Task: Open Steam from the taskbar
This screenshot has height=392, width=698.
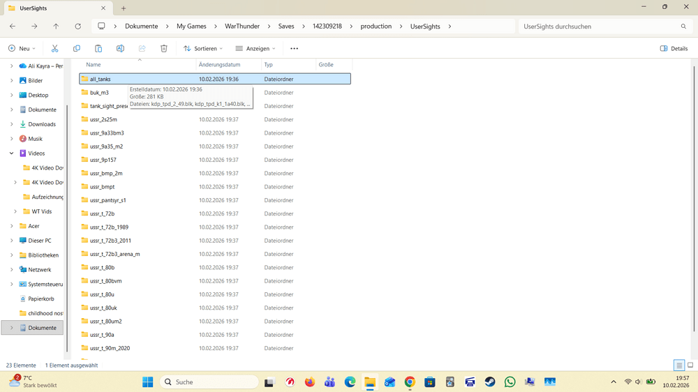Action: [490, 382]
